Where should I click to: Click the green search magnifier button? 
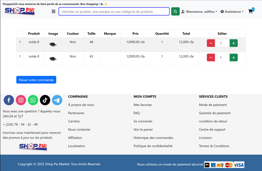pos(175,11)
